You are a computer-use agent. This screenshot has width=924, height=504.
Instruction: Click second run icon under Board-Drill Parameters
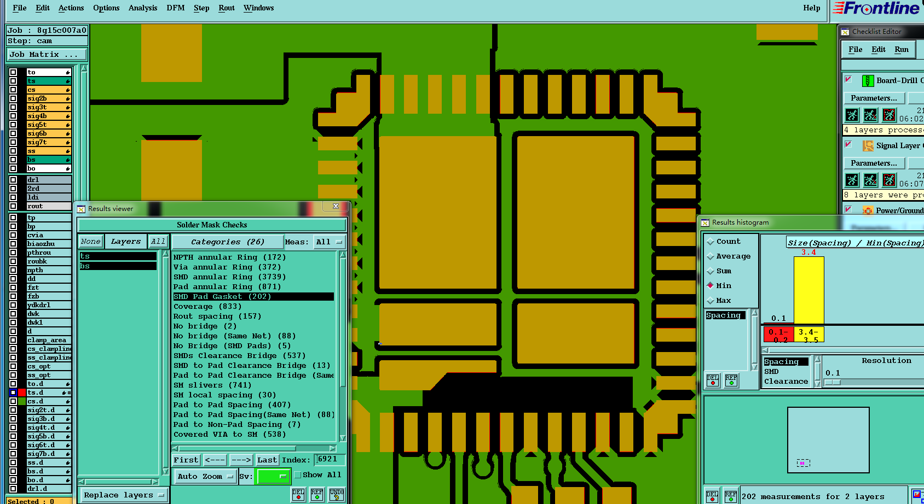[870, 115]
